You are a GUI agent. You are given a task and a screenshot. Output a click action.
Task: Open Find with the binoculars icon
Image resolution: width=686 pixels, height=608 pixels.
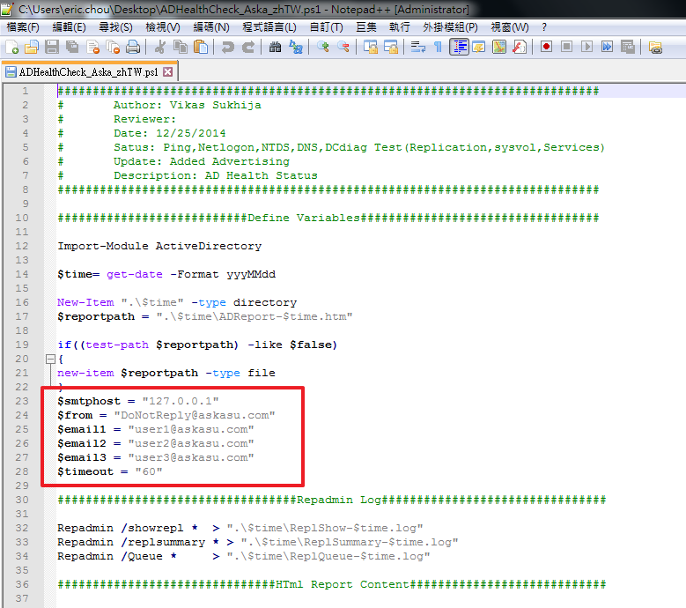[275, 47]
